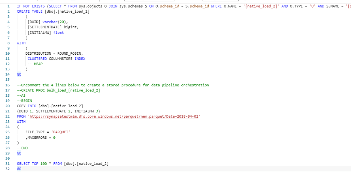This screenshot has width=351, height=175.
Task: Click the SELECT TOP 100 query line
Action: pyautogui.click(x=62, y=164)
